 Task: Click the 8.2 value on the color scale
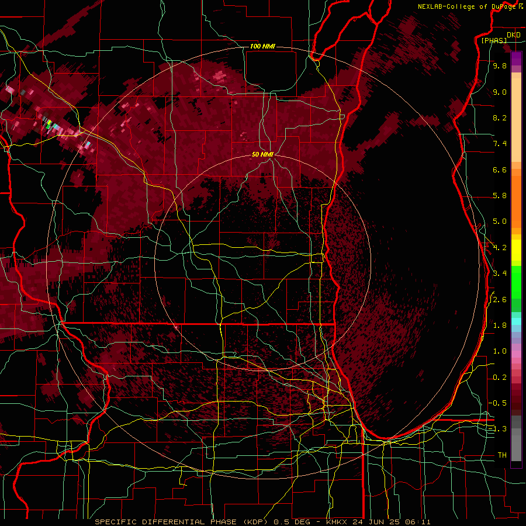click(x=500, y=118)
